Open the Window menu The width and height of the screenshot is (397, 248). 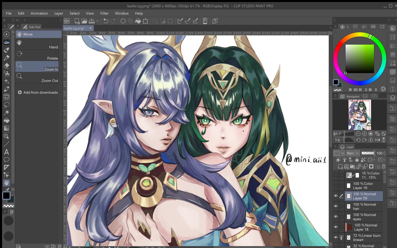pos(122,13)
